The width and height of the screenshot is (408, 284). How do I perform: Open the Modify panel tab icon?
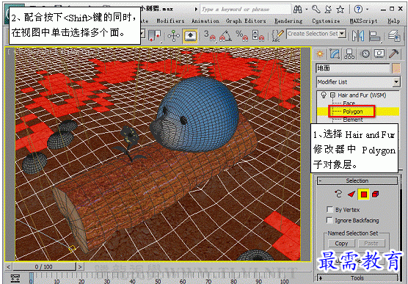335,54
